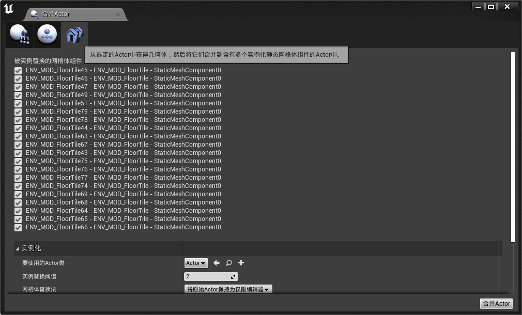Select the simplify mesh mode icon
Viewport: 522px width, 315px height.
pyautogui.click(x=47, y=35)
